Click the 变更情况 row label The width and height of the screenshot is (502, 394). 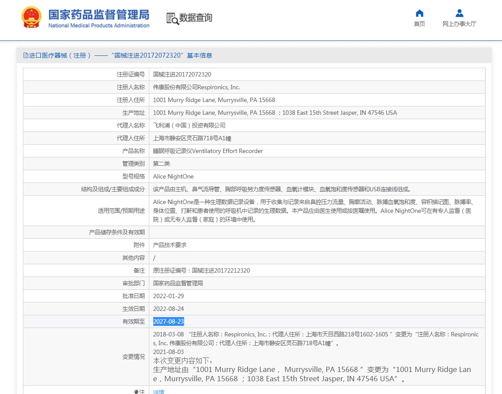(x=133, y=357)
